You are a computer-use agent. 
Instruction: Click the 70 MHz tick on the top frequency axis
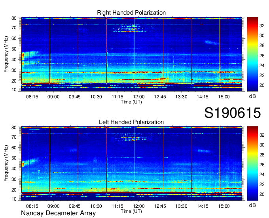click(x=14, y=28)
